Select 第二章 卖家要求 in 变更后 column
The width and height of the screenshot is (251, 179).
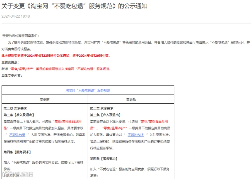[102, 108]
